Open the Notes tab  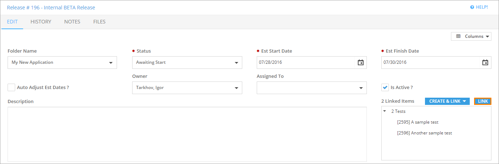(x=72, y=22)
